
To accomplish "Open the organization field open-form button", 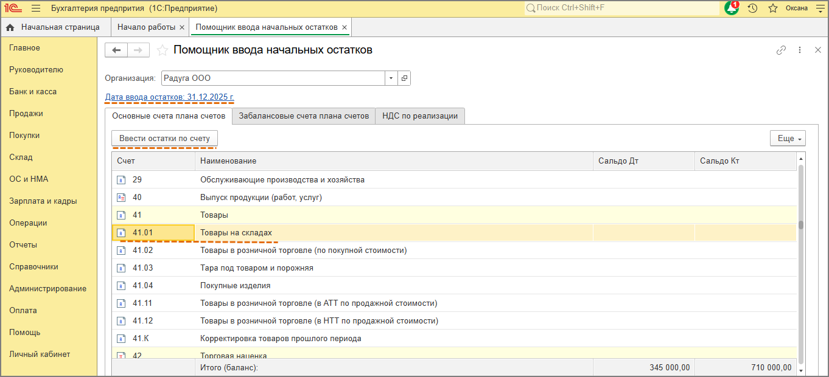I will pyautogui.click(x=404, y=78).
